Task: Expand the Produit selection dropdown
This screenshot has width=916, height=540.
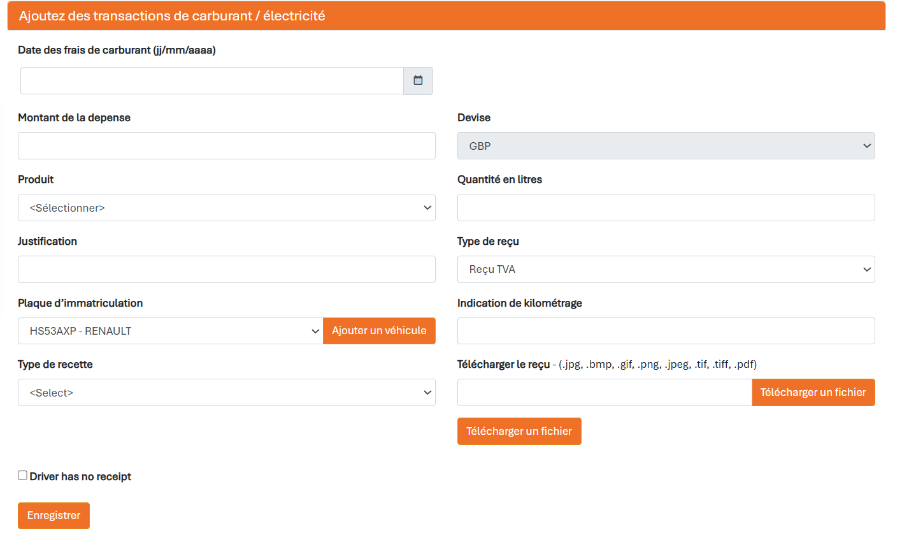Action: [227, 208]
